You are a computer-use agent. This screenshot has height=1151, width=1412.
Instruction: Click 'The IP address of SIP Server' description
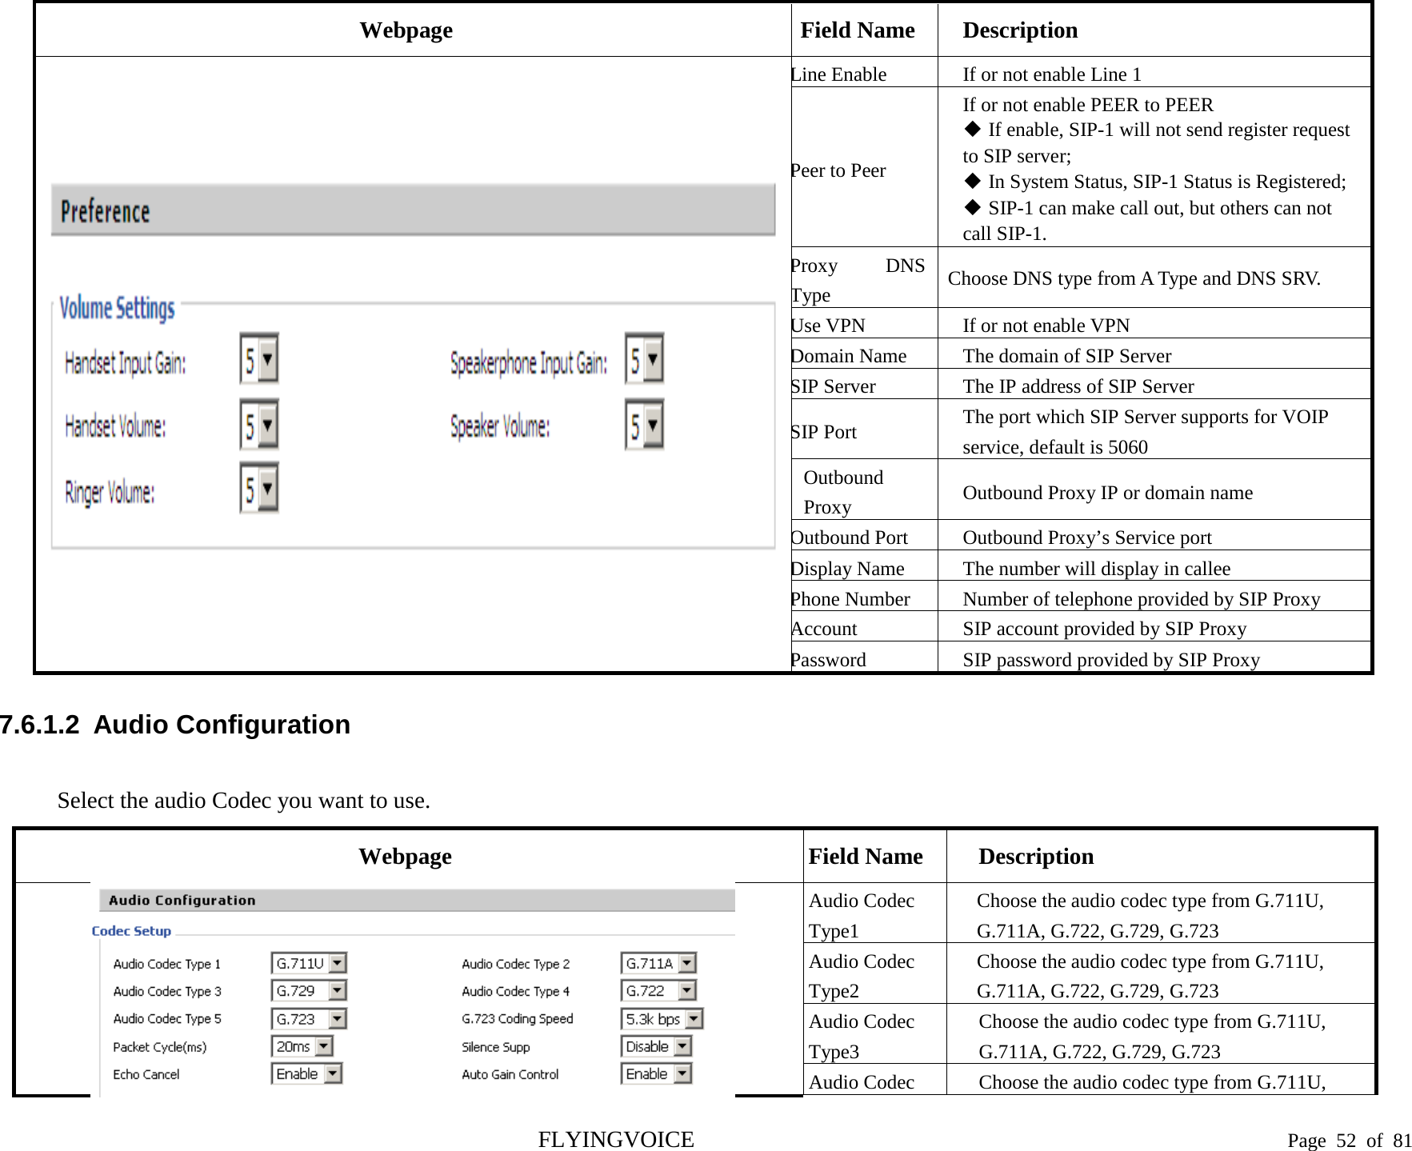tap(1078, 386)
